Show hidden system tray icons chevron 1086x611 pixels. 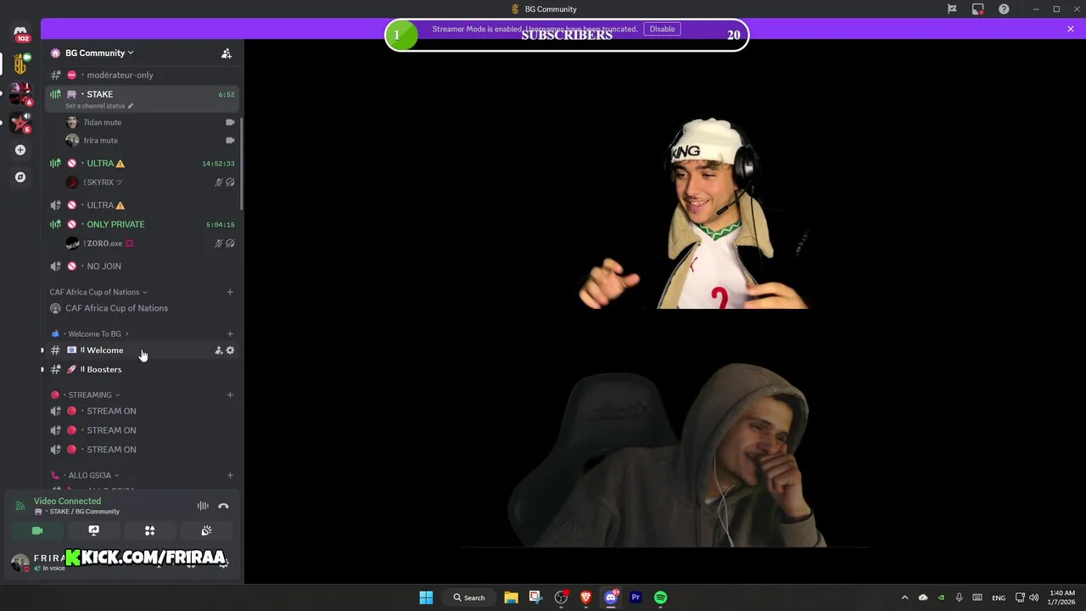904,597
